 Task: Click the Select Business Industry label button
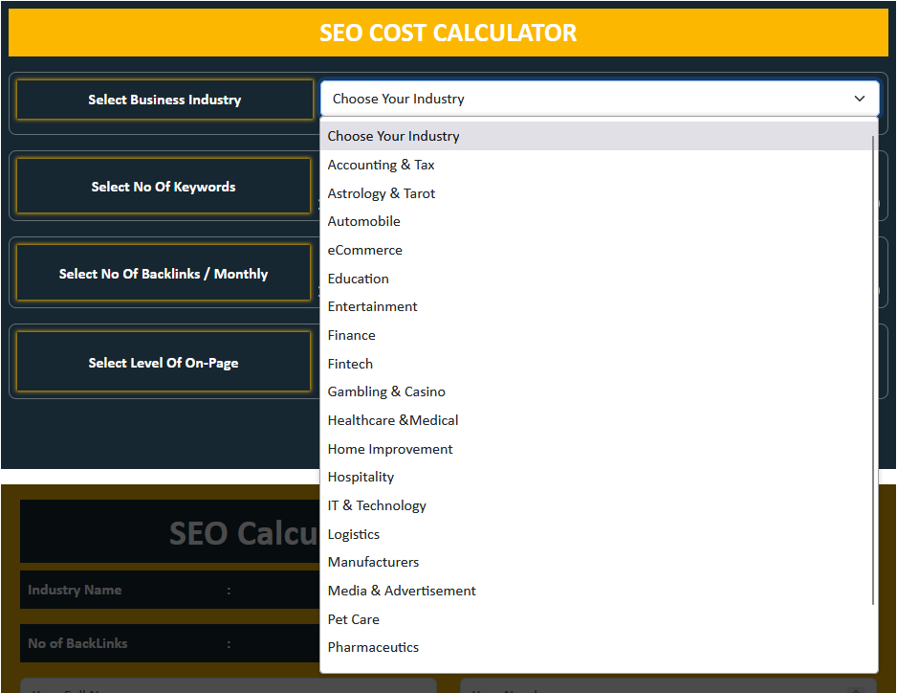[164, 100]
